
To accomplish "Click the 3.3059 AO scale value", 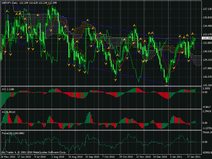I will 206,88.
